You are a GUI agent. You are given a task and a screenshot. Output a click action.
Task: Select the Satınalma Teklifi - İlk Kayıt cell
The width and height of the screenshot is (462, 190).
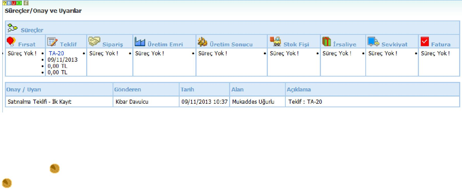point(59,102)
